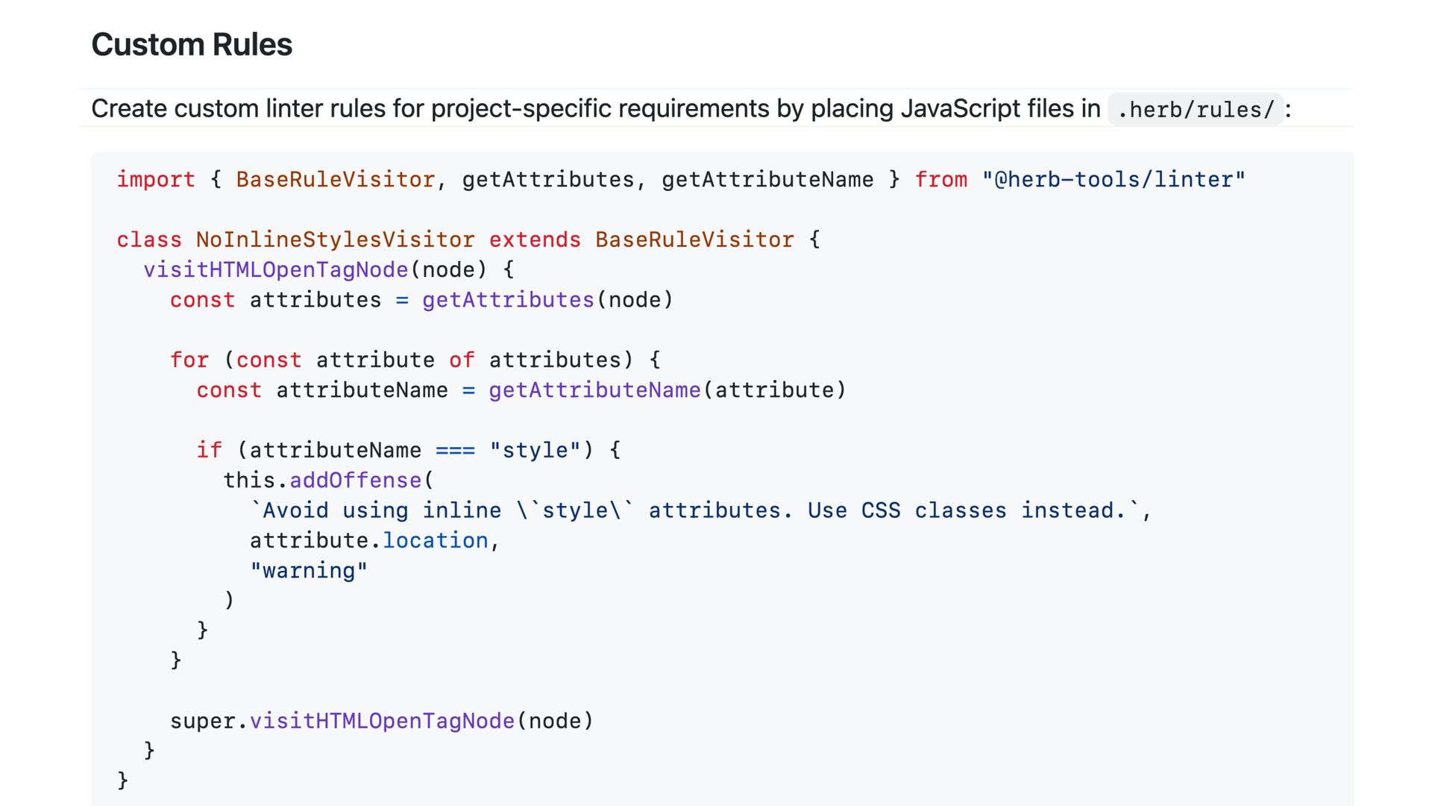Click the intro paragraph about custom linter rules
The image size is (1432, 806).
click(x=595, y=109)
